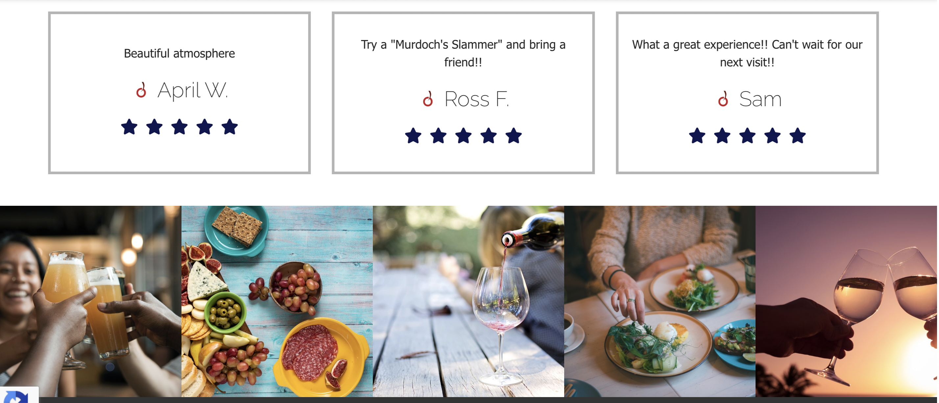This screenshot has height=403, width=939.
Task: Click the reviewer name April W.
Action: (x=193, y=90)
